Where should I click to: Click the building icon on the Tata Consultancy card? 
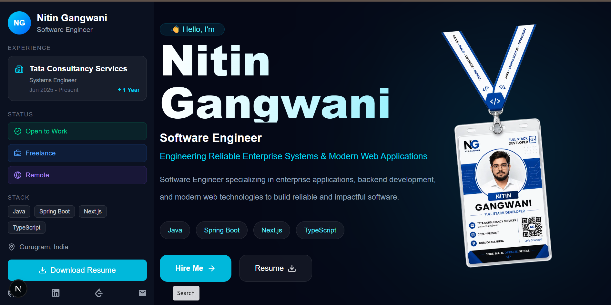click(19, 69)
